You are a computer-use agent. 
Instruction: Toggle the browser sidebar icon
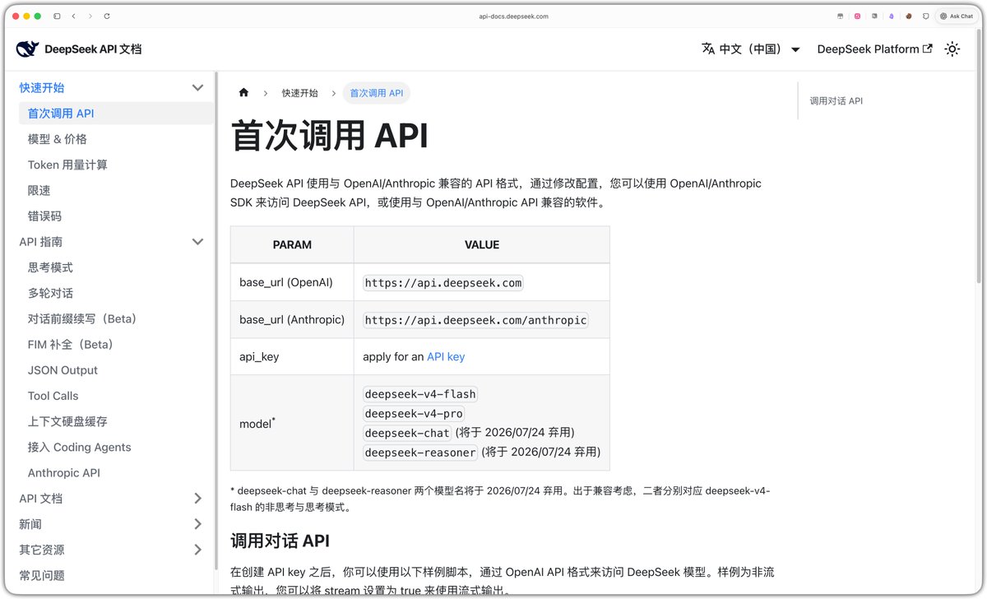click(57, 16)
